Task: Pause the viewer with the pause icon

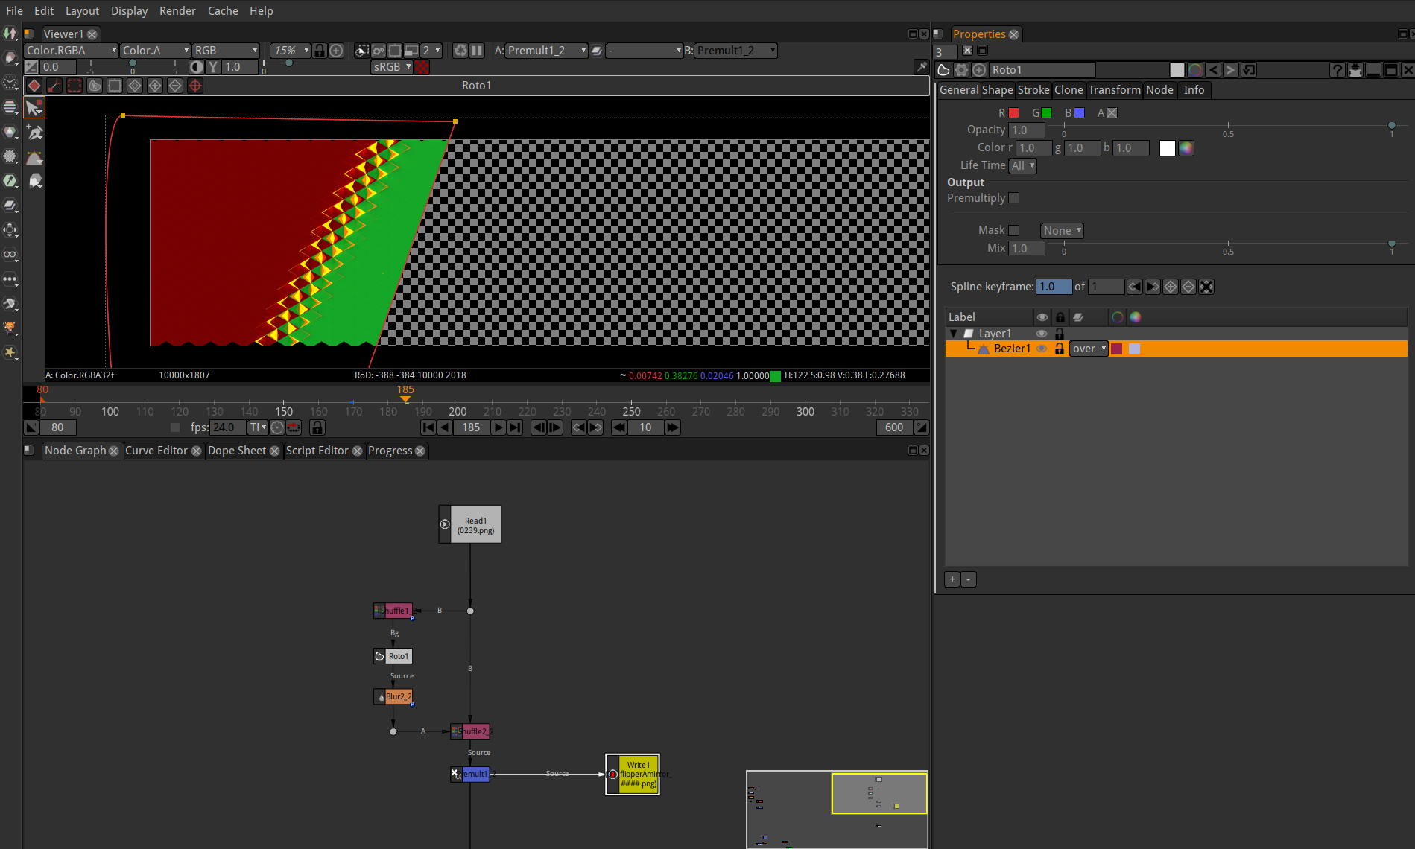Action: pyautogui.click(x=477, y=51)
